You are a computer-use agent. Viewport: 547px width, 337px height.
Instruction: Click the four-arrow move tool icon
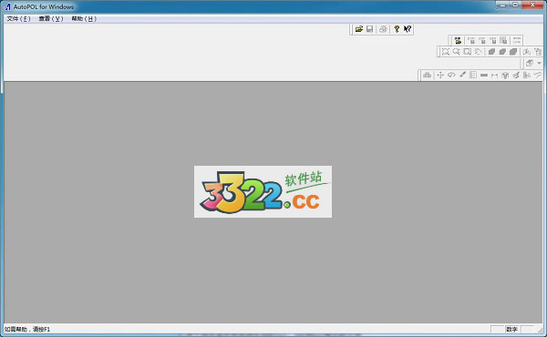[440, 75]
